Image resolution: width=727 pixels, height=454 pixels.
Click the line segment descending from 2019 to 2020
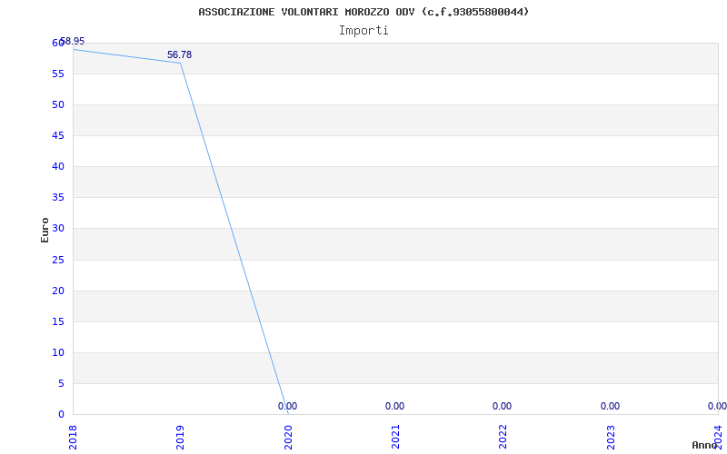234,239
